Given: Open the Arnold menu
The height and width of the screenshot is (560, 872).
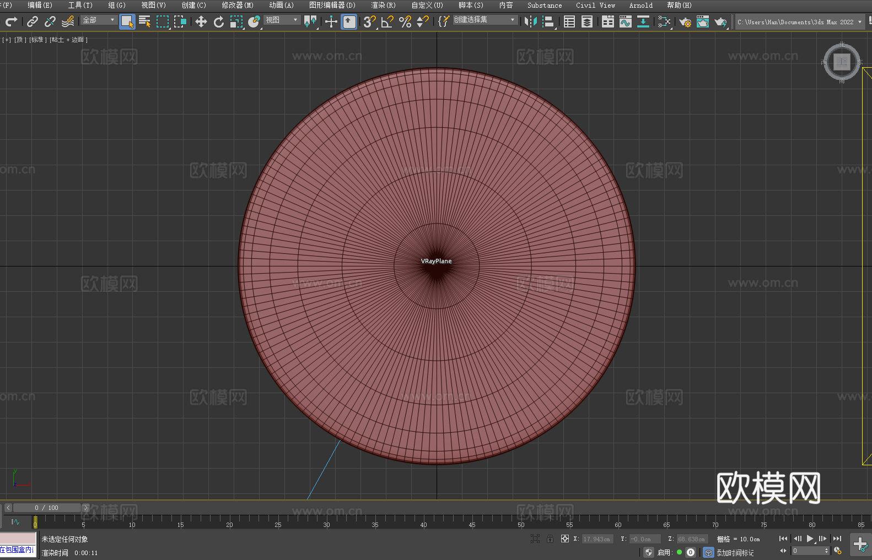Looking at the screenshot, I should pyautogui.click(x=640, y=5).
